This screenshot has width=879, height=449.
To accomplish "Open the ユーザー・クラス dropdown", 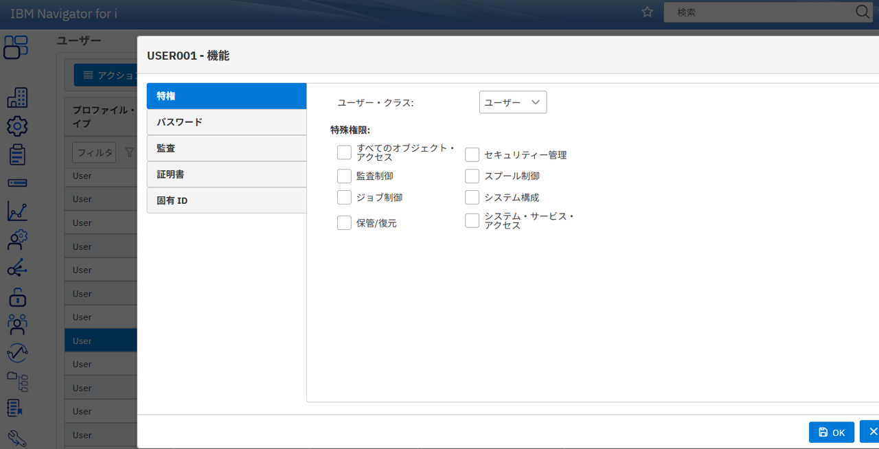I will click(512, 102).
